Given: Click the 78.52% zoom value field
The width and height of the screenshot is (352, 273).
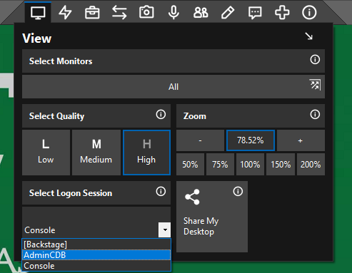Looking at the screenshot, I should coord(251,140).
